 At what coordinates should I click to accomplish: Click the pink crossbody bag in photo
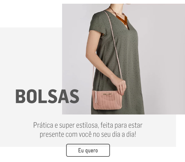[107, 100]
